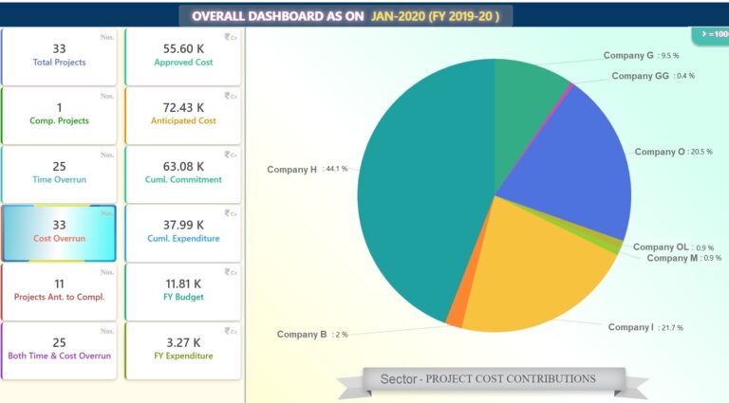Viewport: 729px width, 403px height.
Task: Click the Cuml. Expenditure tile
Action: (x=183, y=233)
